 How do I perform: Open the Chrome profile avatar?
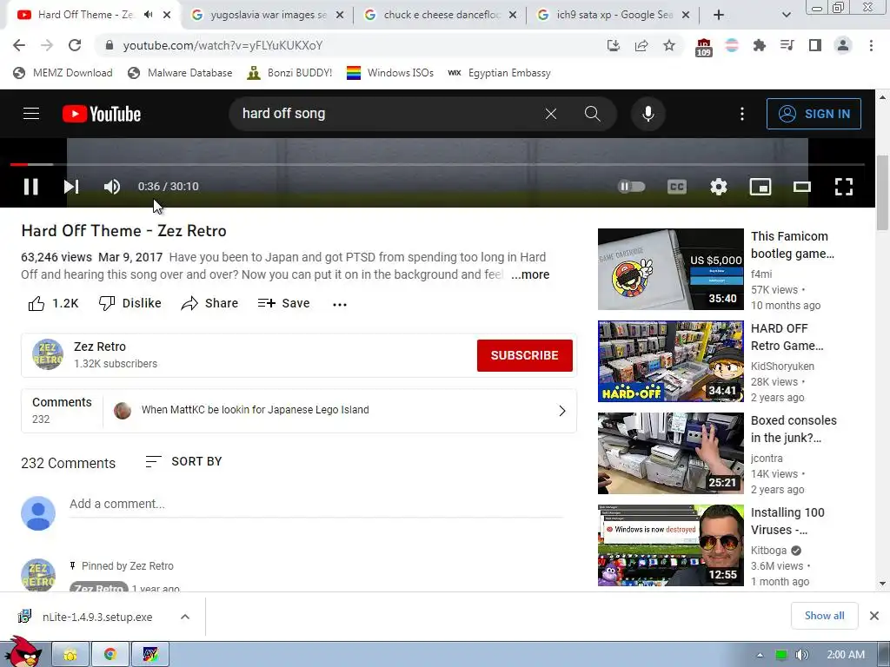click(843, 45)
